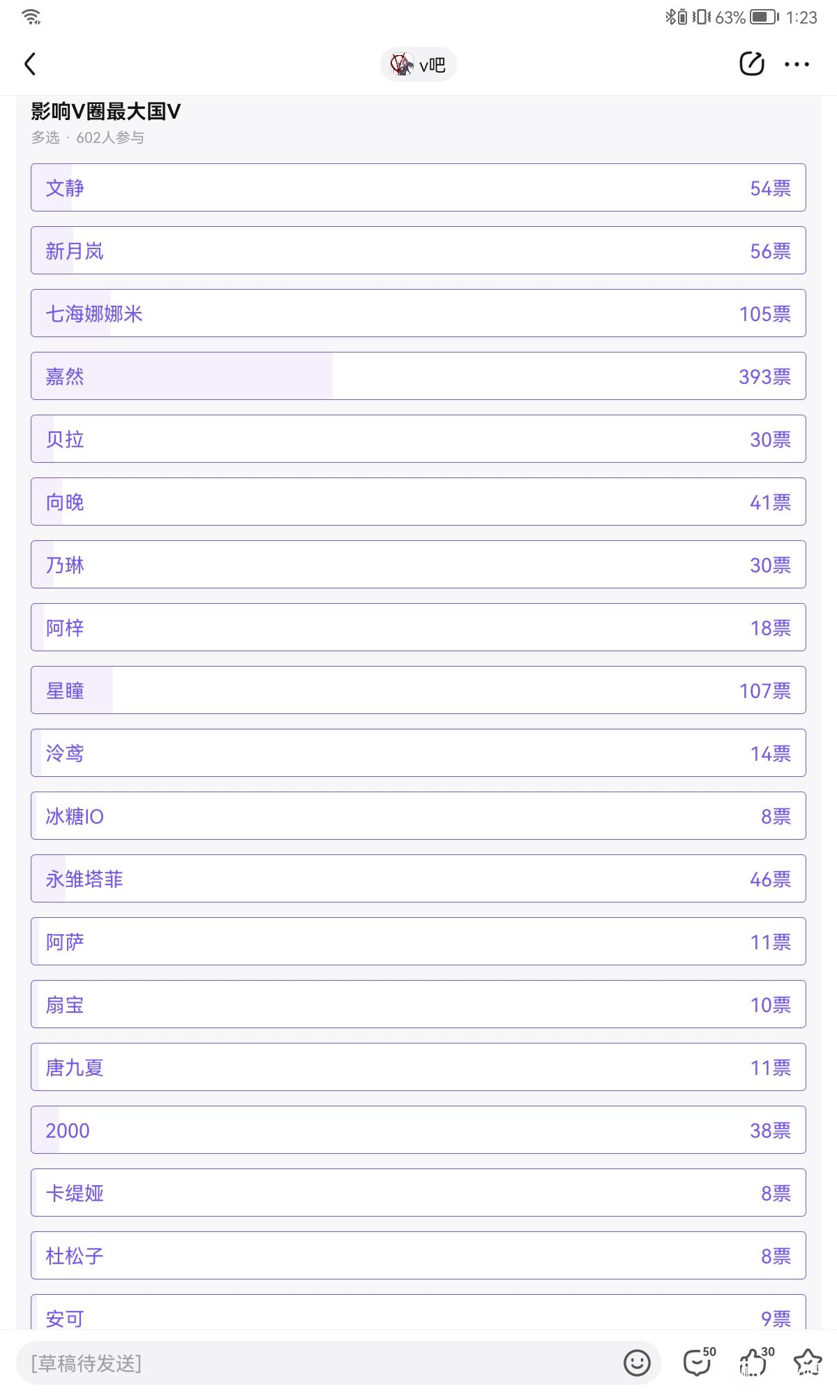The image size is (837, 1396).
Task: Choose poll option 向晚
Action: coord(418,502)
